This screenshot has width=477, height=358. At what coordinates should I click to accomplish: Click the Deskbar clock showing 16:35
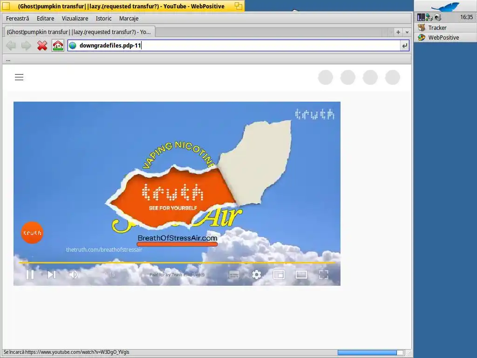coord(466,17)
